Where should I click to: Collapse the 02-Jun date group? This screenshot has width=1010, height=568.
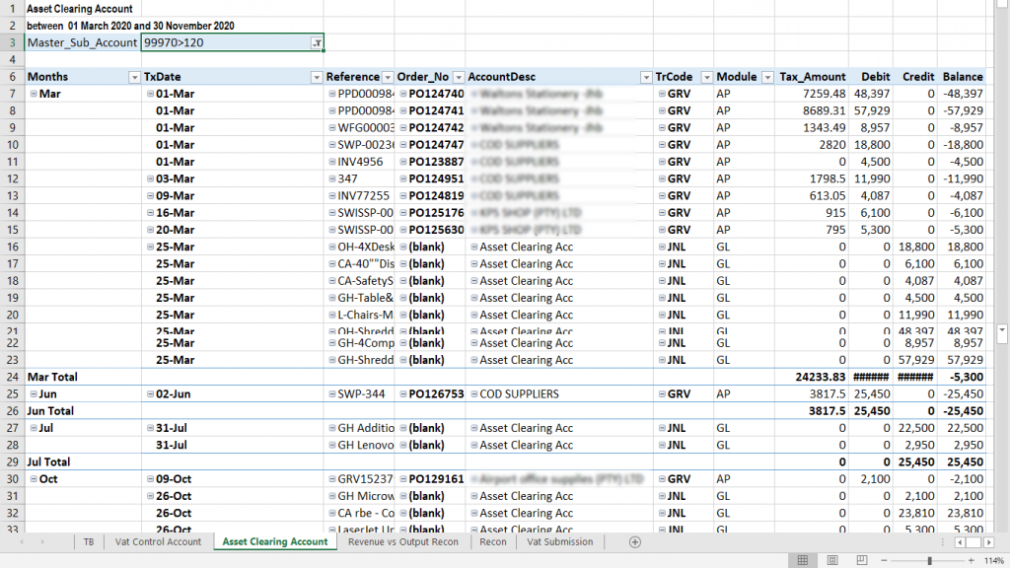(x=150, y=394)
